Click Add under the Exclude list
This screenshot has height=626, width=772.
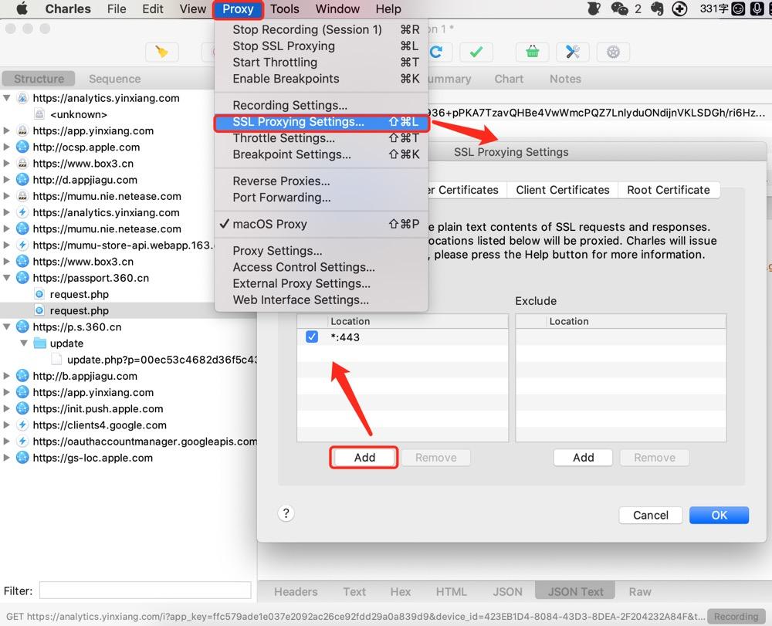(584, 457)
